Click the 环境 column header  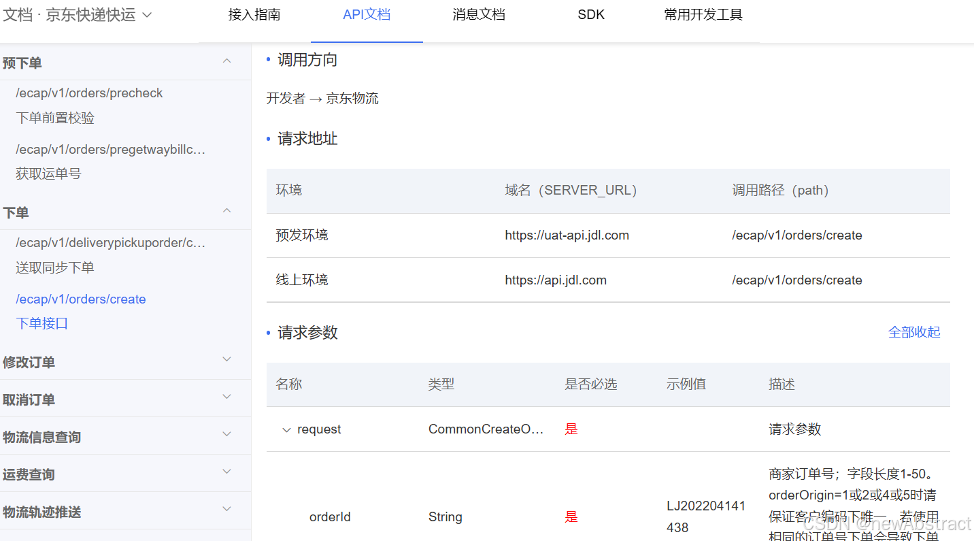289,191
